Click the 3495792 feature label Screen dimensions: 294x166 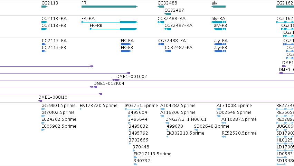(139, 134)
